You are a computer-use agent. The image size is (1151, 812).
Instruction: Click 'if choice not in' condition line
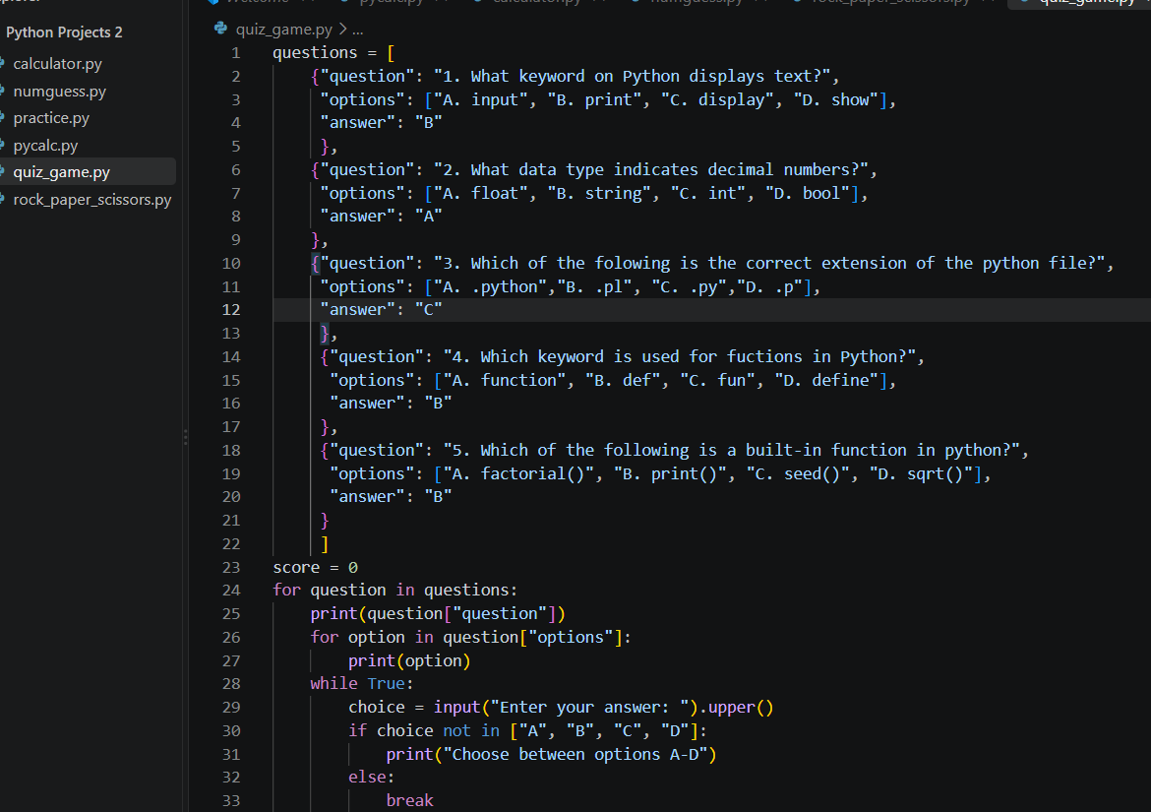click(527, 730)
